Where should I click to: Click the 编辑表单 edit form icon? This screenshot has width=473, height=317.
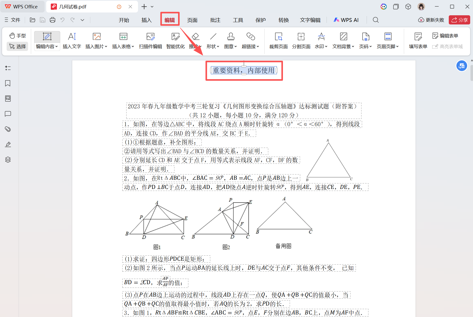point(445,36)
